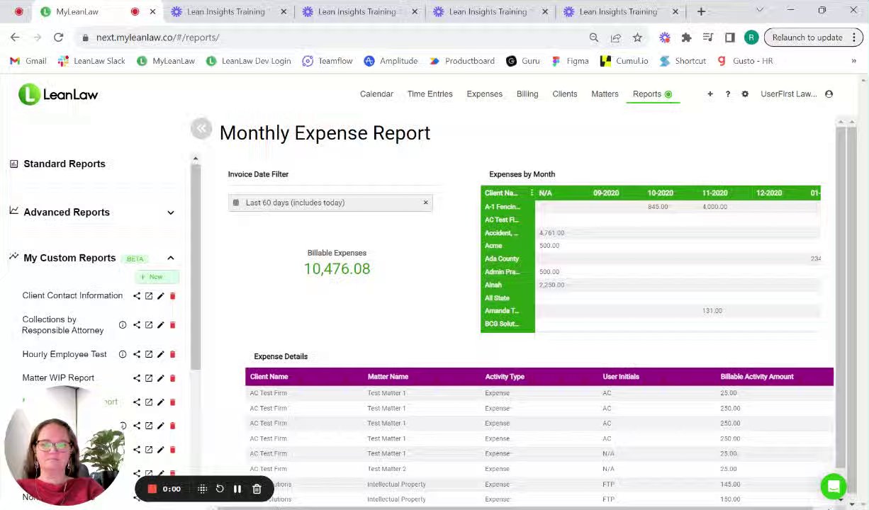
Task: Stop the screen recording
Action: tap(152, 489)
